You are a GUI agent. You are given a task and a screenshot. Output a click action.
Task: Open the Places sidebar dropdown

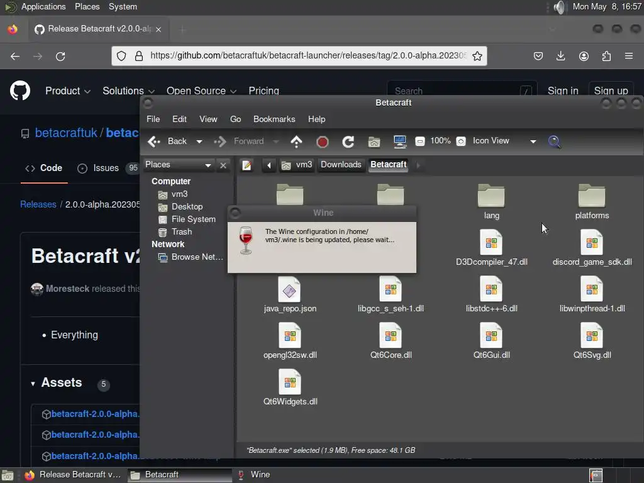click(178, 165)
